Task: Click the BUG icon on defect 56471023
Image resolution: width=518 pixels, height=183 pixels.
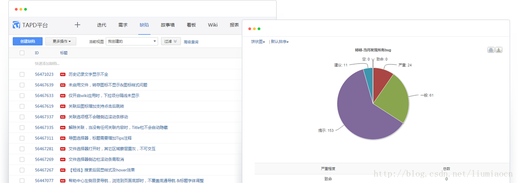Action: (x=63, y=74)
